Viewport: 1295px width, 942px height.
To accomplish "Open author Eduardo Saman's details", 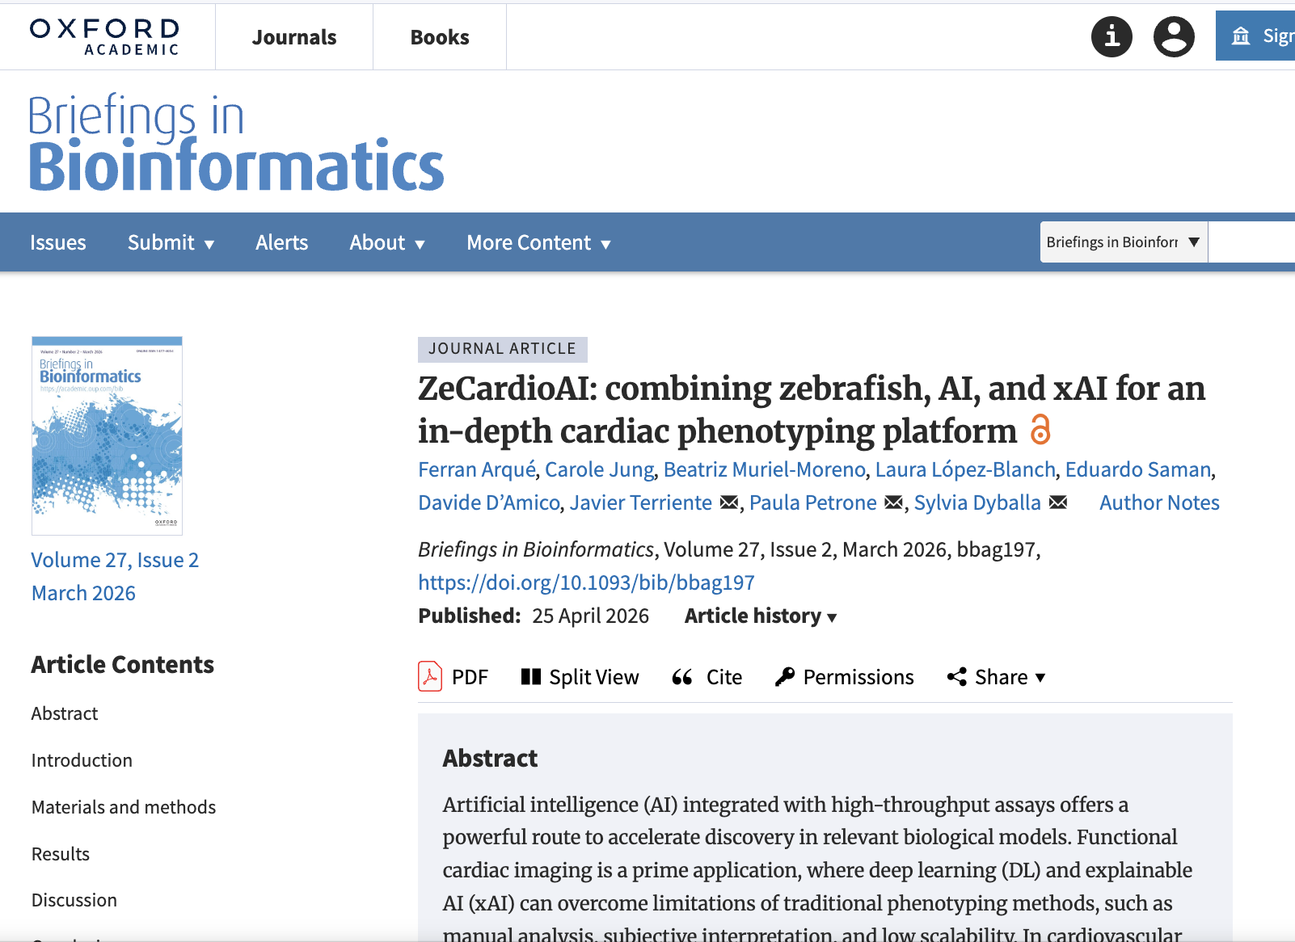I will 1138,469.
